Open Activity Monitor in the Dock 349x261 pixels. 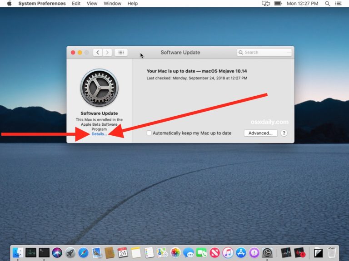pyautogui.click(x=31, y=253)
